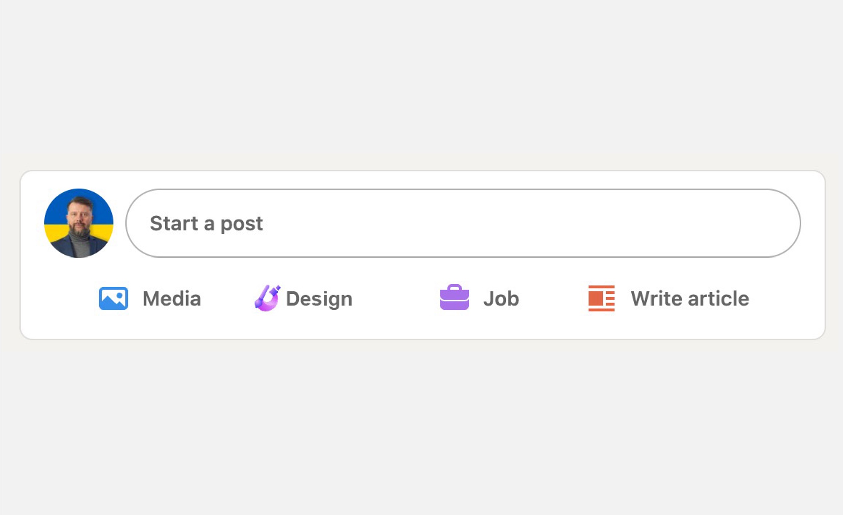Select the Media text label
Image resolution: width=843 pixels, height=515 pixels.
tap(171, 299)
